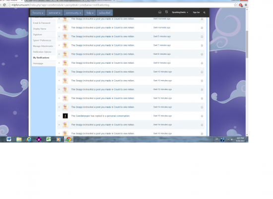Select Notification Options in the sidebar
273x199 pixels.
pyautogui.click(x=42, y=52)
